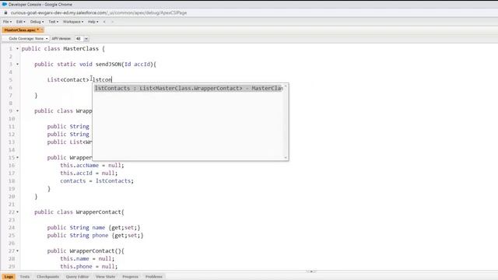Collapse the constructor fold at line 15

click(x=17, y=157)
